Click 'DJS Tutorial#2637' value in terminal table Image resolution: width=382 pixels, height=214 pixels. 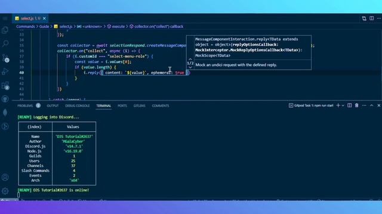[x=74, y=137]
